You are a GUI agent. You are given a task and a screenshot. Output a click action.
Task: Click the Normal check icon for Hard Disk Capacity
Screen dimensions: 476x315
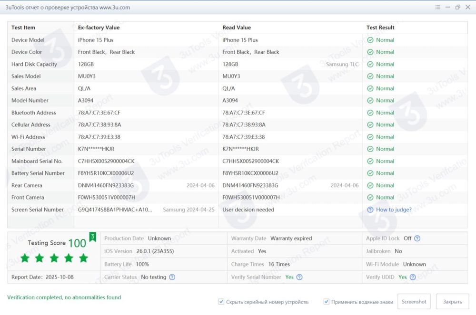click(x=370, y=64)
